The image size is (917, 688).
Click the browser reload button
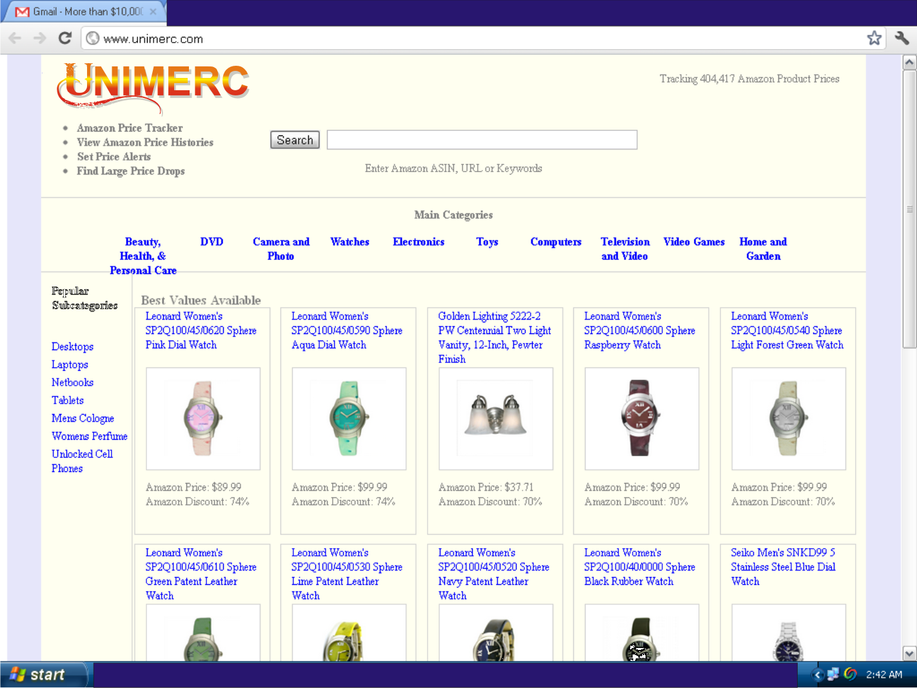coord(65,38)
